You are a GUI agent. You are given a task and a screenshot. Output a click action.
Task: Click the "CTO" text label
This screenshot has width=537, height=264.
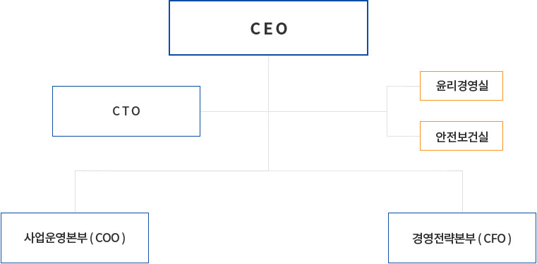pyautogui.click(x=126, y=111)
